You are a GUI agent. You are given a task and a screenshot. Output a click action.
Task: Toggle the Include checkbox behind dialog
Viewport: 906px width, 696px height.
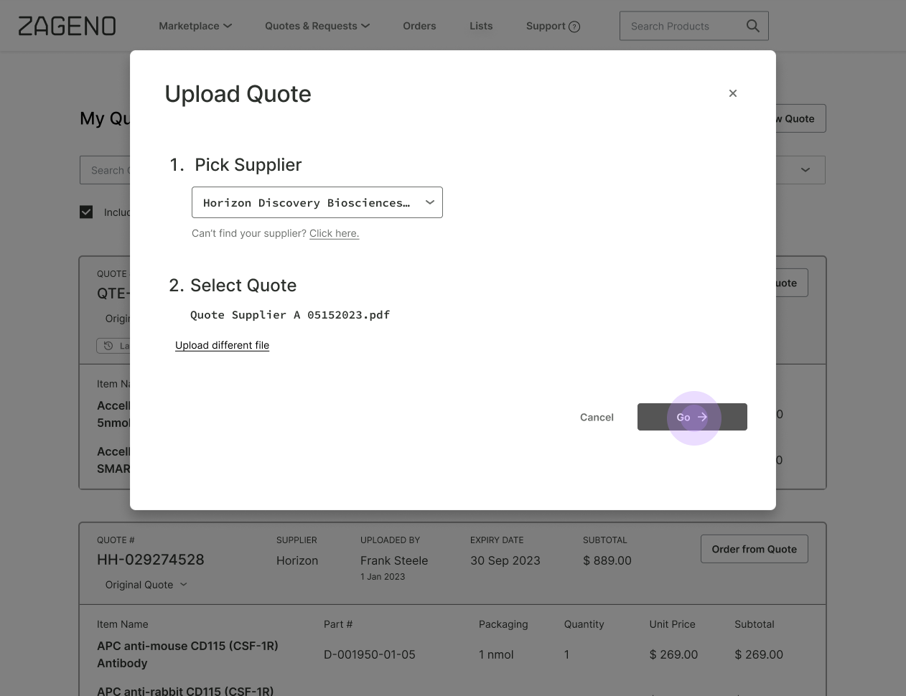pos(86,212)
